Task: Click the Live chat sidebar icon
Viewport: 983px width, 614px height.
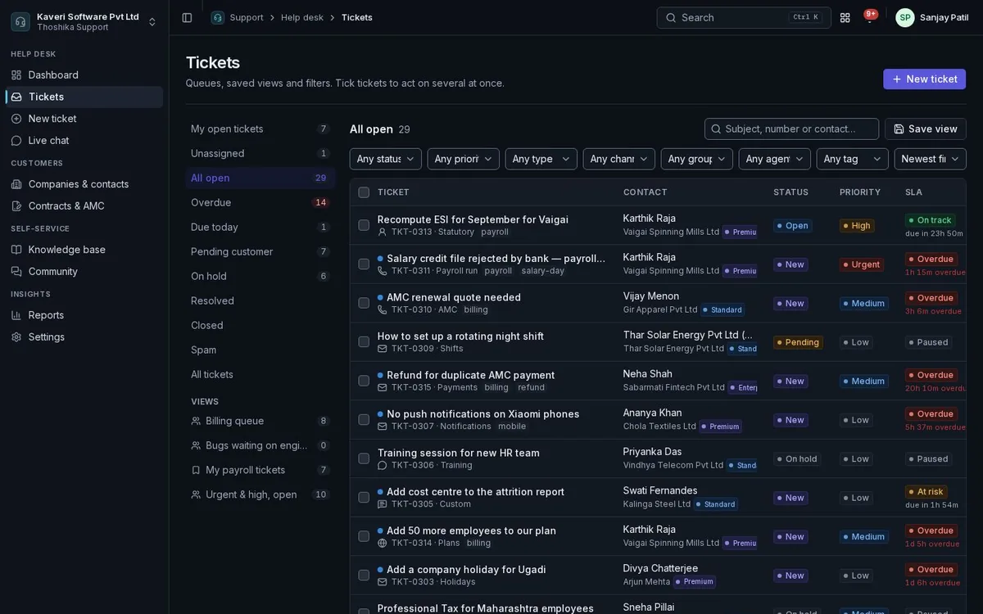Action: click(16, 140)
